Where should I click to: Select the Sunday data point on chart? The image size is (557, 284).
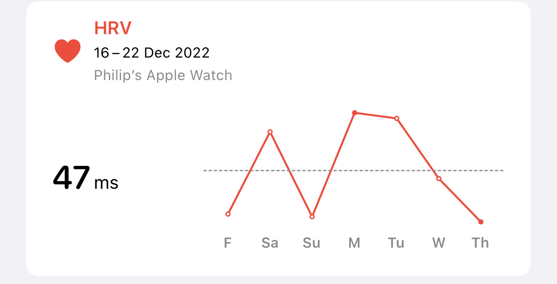coord(312,216)
